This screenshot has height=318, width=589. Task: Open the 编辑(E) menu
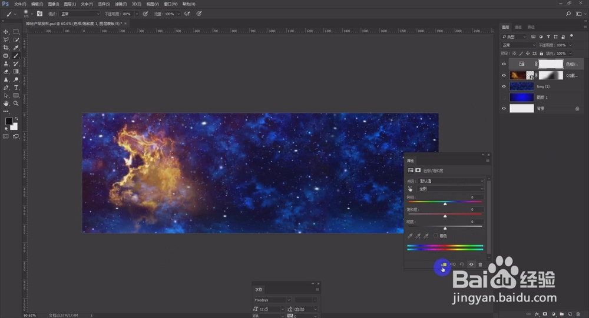[x=37, y=4]
